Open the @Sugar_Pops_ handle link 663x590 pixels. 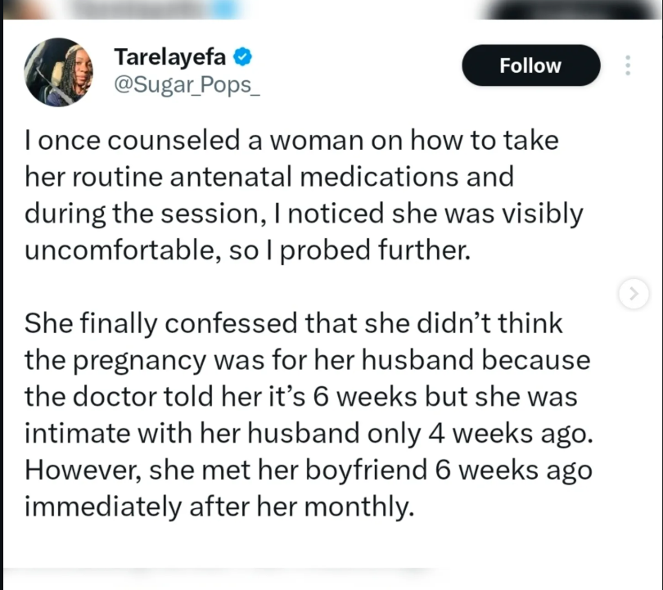187,86
